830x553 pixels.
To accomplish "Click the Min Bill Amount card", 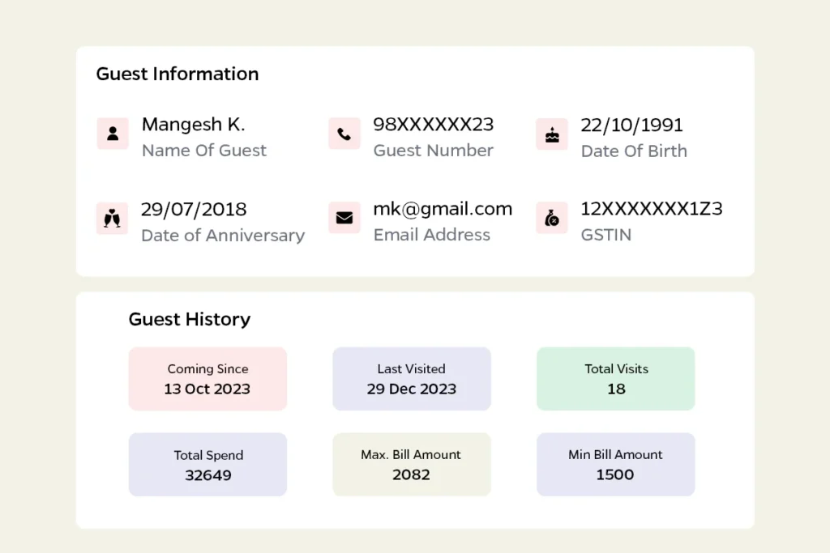I will (x=616, y=464).
